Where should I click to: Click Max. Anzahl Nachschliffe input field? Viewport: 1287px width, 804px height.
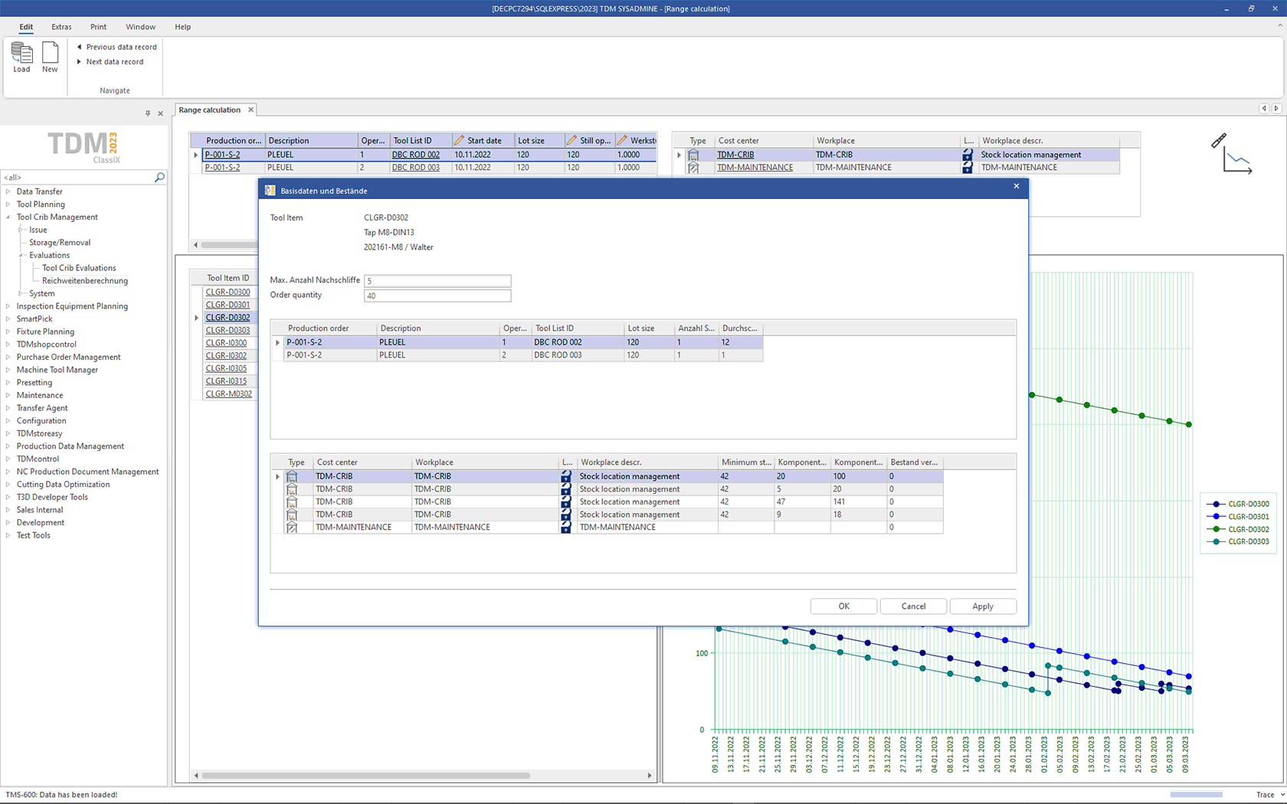437,281
